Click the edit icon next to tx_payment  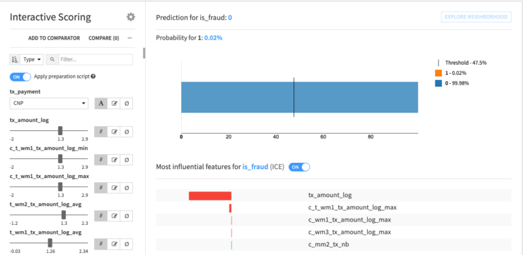pyautogui.click(x=114, y=104)
